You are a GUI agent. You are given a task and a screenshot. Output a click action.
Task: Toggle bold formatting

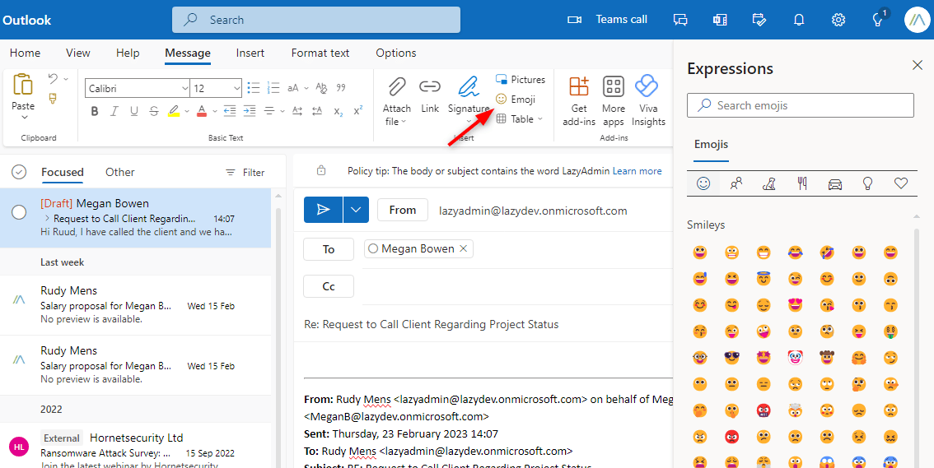pyautogui.click(x=94, y=110)
